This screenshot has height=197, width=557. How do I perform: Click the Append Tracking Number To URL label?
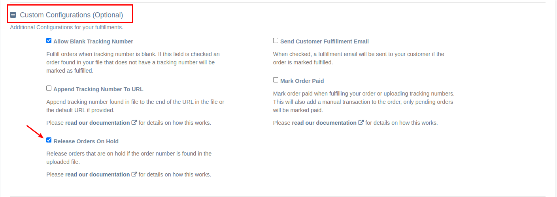coord(98,89)
